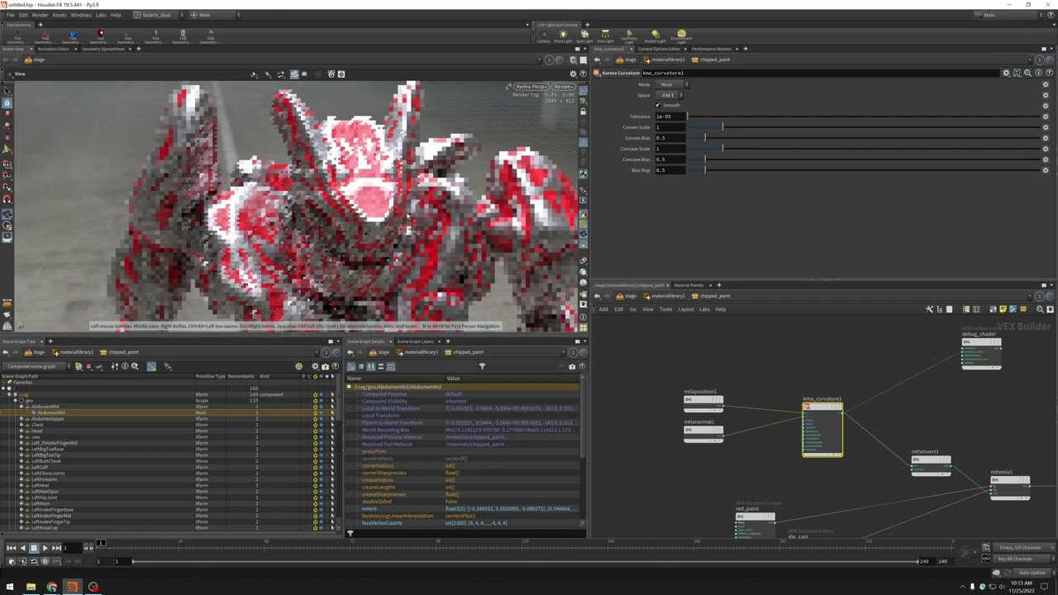Image resolution: width=1058 pixels, height=595 pixels.
Task: Add a Geometry Light from the shelf
Action: coord(629,36)
